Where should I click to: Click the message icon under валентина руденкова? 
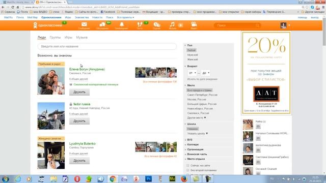click(258, 150)
